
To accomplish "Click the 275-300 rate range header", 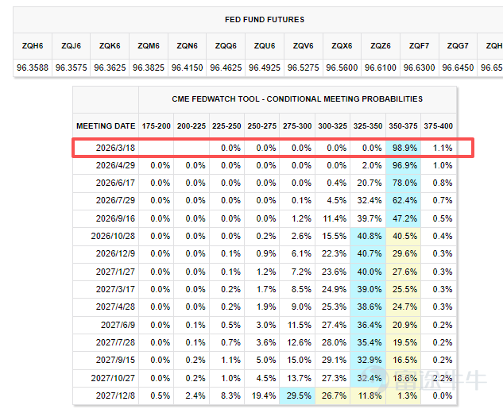I will coord(297,126).
